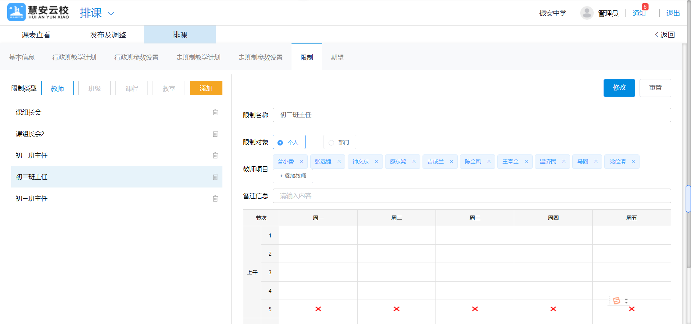Image resolution: width=691 pixels, height=324 pixels.
Task: Toggle red X for 周二 period 5
Action: pyautogui.click(x=397, y=309)
